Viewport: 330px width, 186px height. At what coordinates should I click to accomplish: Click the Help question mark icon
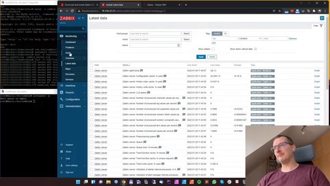tap(61, 159)
